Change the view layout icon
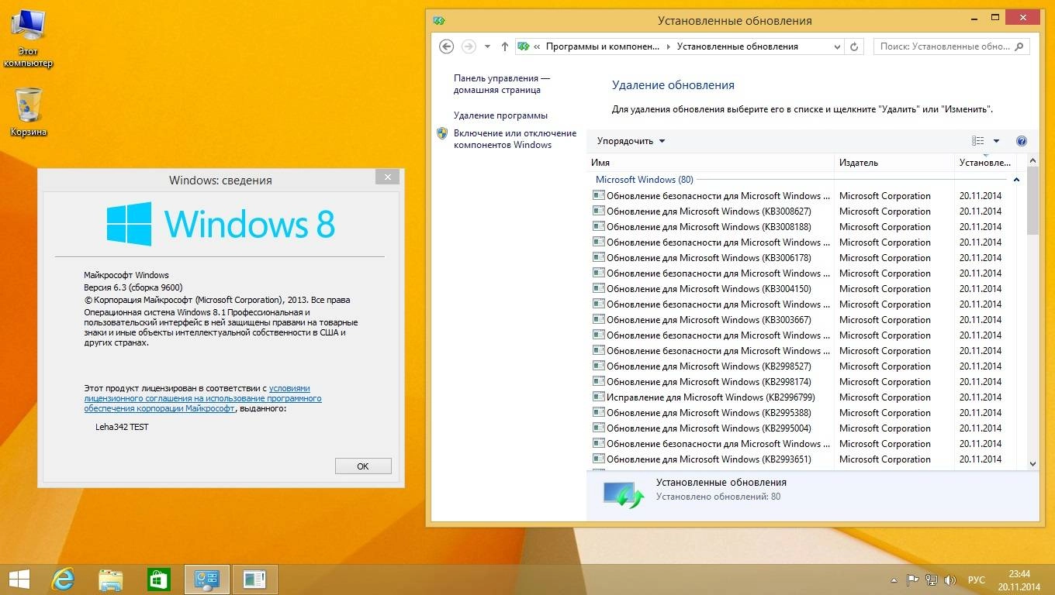This screenshot has height=595, width=1055. tap(977, 141)
